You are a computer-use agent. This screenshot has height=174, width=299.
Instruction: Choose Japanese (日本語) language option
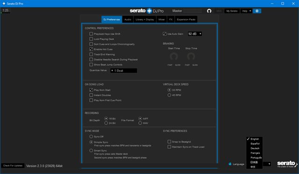coord(254,162)
